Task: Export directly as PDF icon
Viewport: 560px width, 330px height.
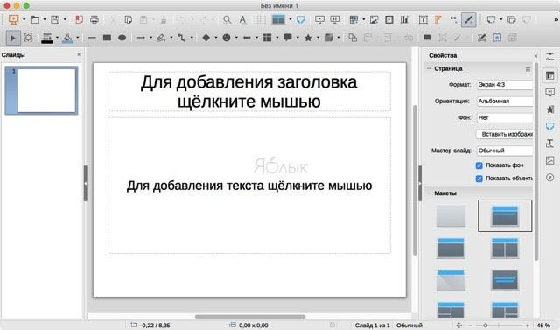Action: point(79,19)
